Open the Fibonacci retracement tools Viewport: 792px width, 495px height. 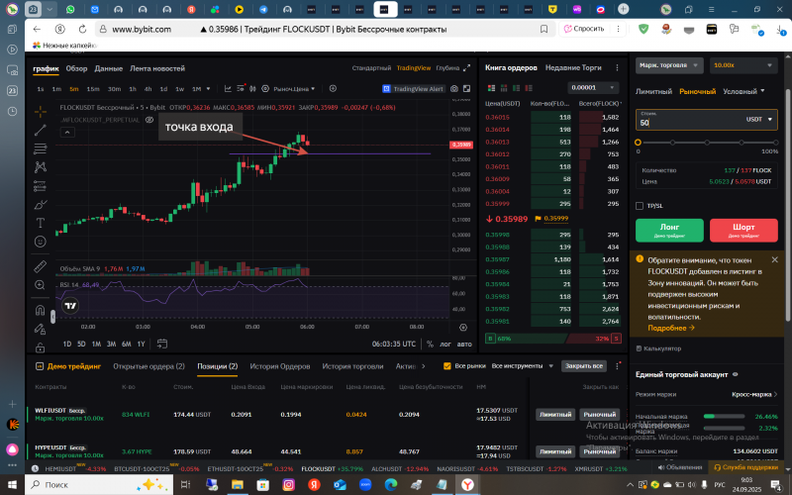tap(41, 148)
